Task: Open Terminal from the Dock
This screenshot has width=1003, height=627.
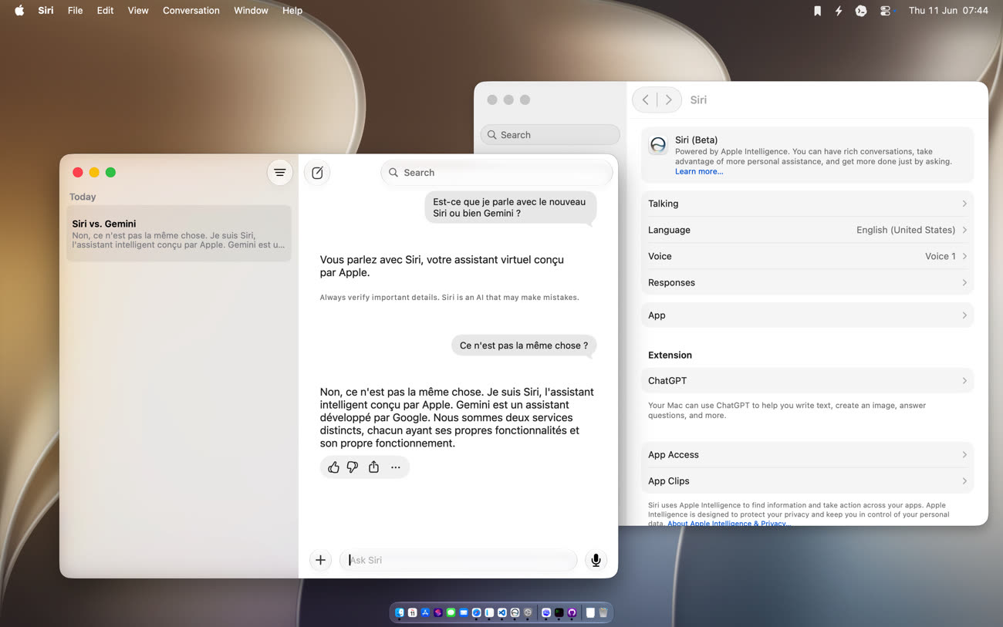Action: pyautogui.click(x=559, y=612)
